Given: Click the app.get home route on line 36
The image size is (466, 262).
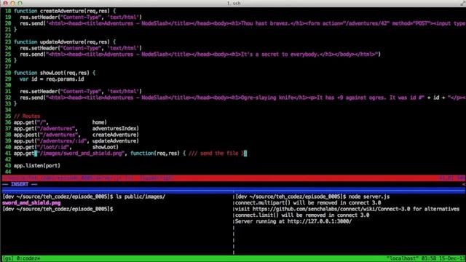Looking at the screenshot, I should (x=60, y=122).
